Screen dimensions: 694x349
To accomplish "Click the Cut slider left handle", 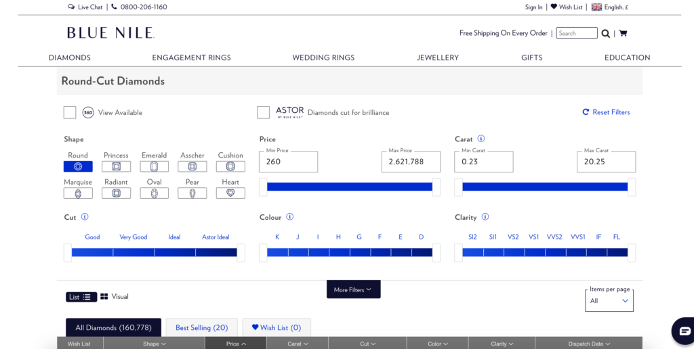I will point(67,253).
